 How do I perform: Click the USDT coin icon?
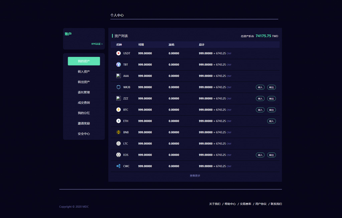119,53
